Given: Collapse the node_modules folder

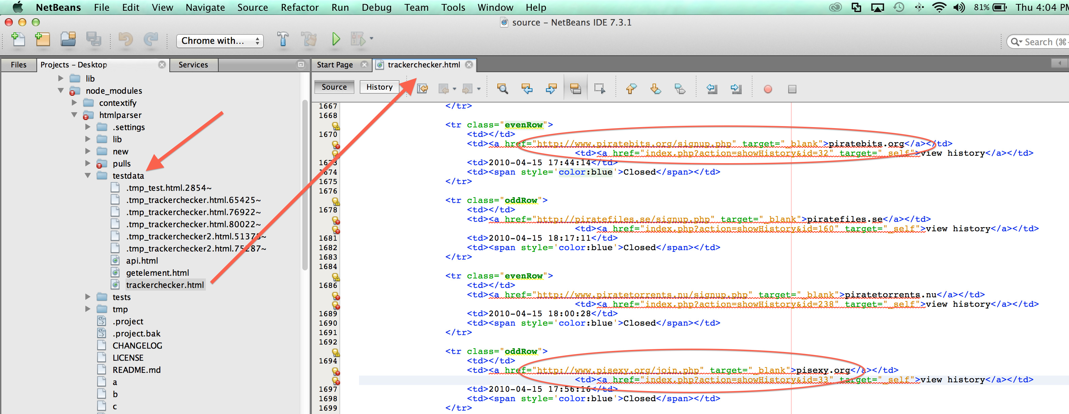Looking at the screenshot, I should click(61, 90).
